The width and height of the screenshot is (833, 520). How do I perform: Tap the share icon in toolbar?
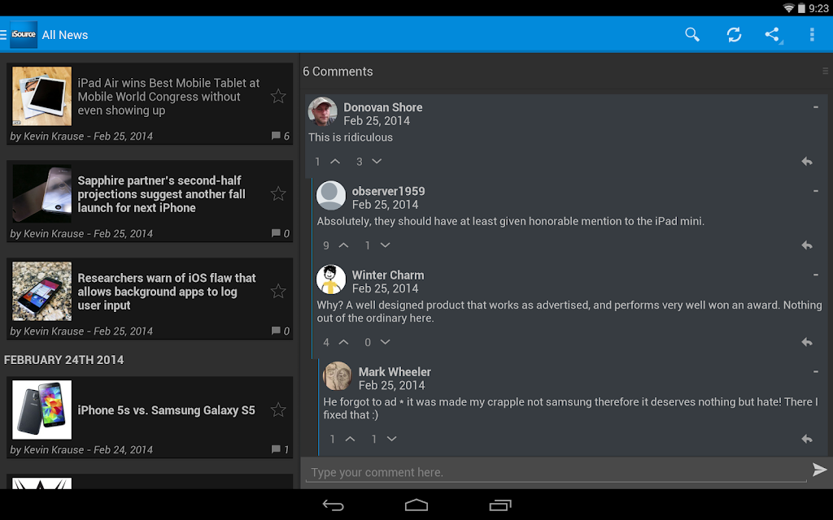click(x=773, y=34)
